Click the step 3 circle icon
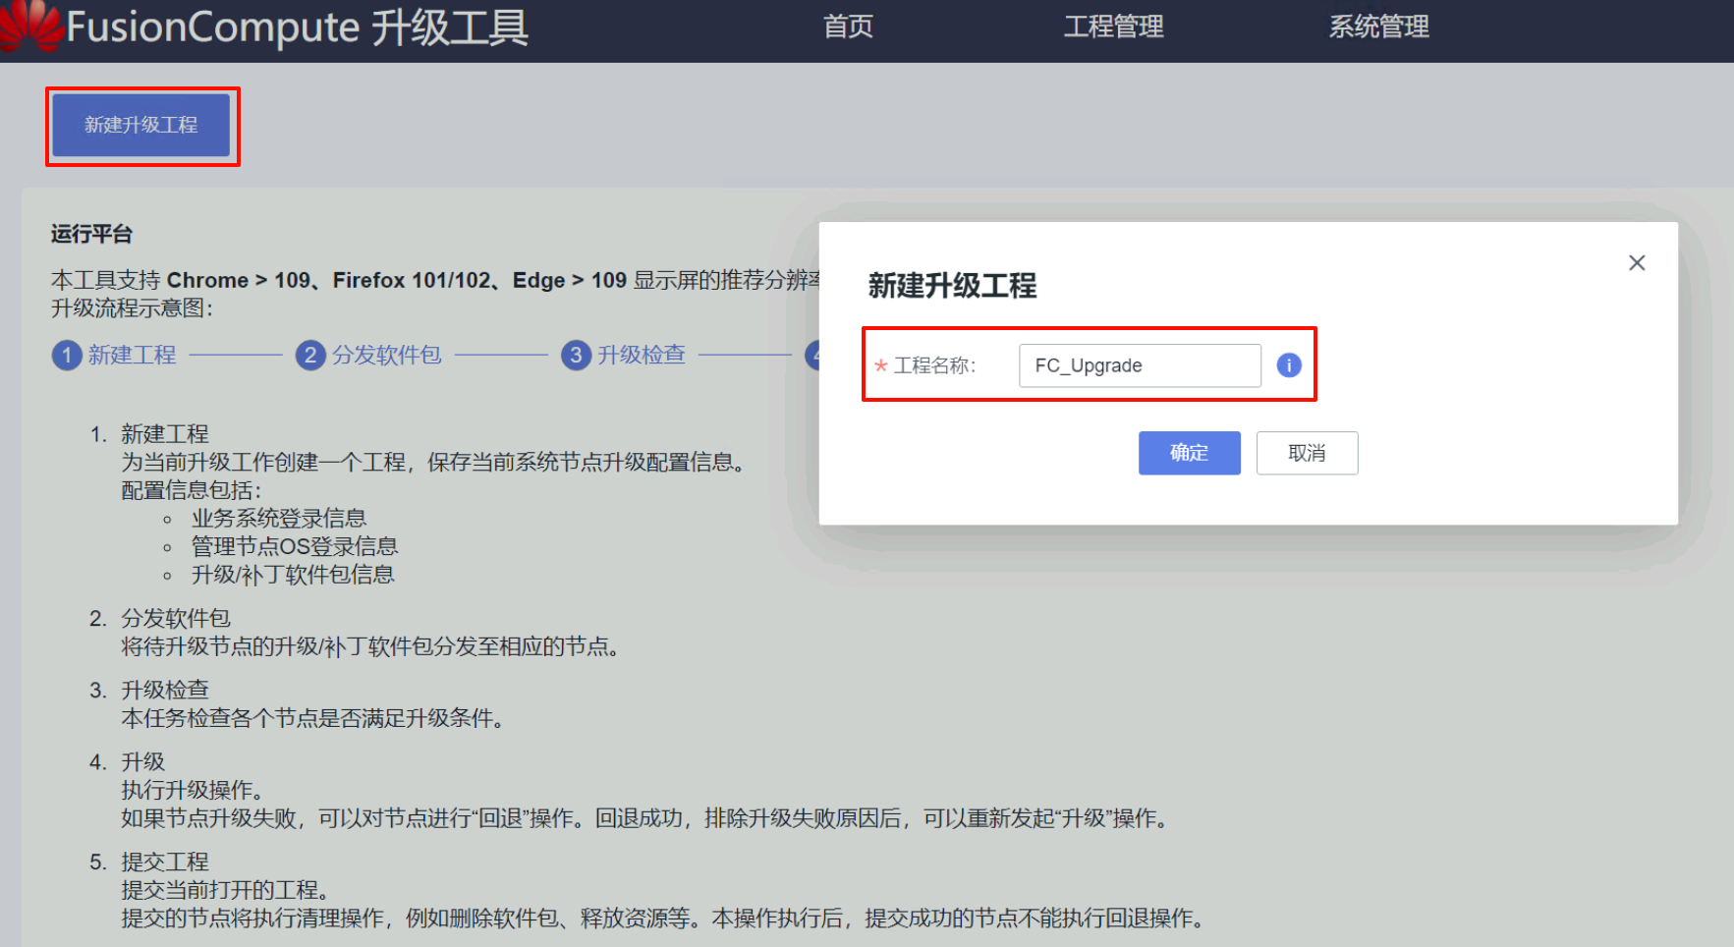This screenshot has width=1734, height=947. coord(576,355)
